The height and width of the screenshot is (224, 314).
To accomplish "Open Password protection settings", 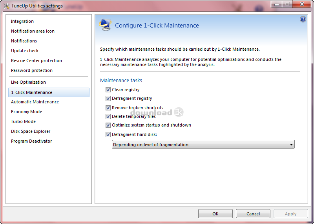I will 32,70.
